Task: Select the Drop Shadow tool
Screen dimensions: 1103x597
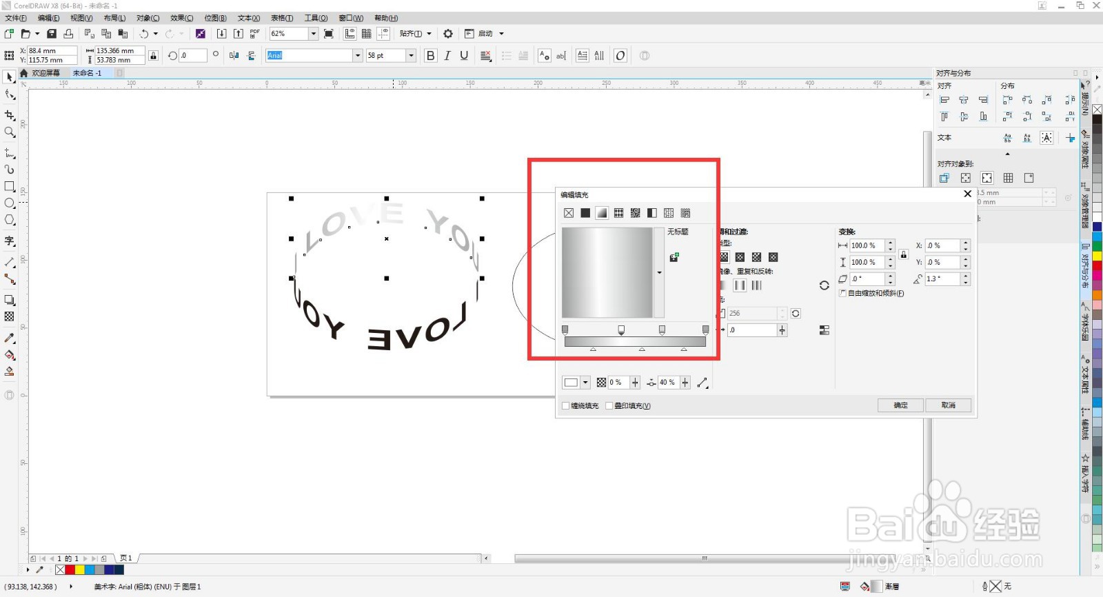Action: click(x=10, y=300)
